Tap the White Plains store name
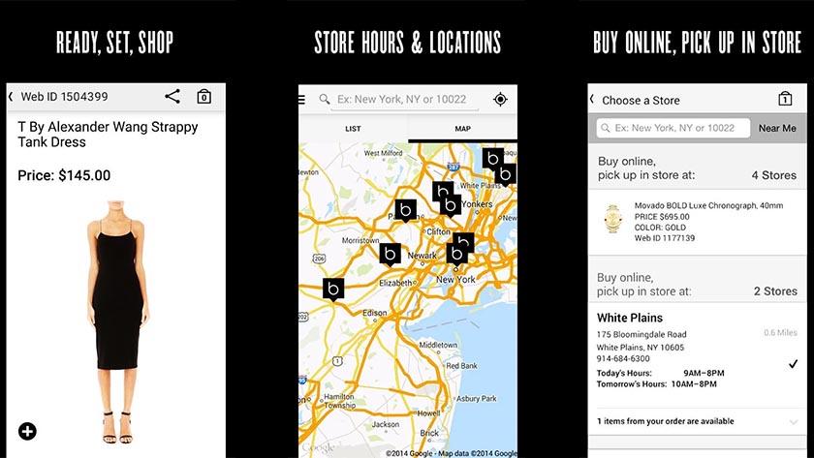 630,318
